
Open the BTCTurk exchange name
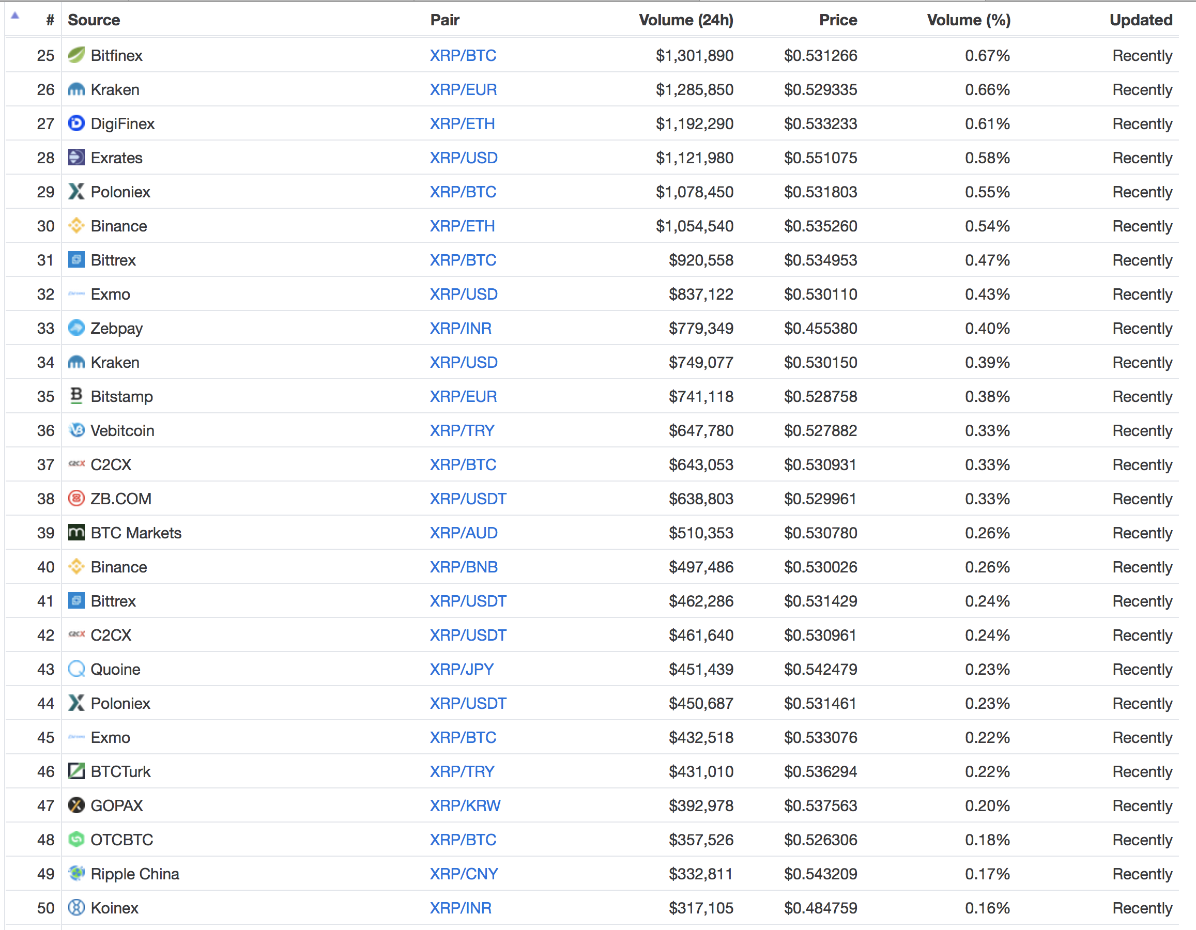pyautogui.click(x=120, y=772)
